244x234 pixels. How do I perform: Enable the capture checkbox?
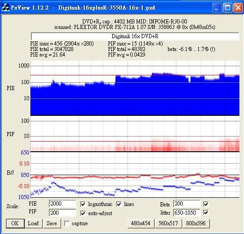pyautogui.click(x=67, y=223)
